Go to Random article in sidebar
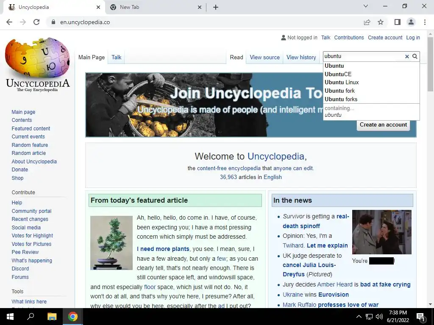The height and width of the screenshot is (325, 434). coord(28,153)
